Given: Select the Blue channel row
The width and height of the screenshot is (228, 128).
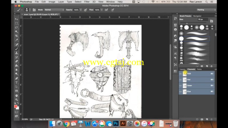Looking at the screenshot, I should click(x=197, y=92).
